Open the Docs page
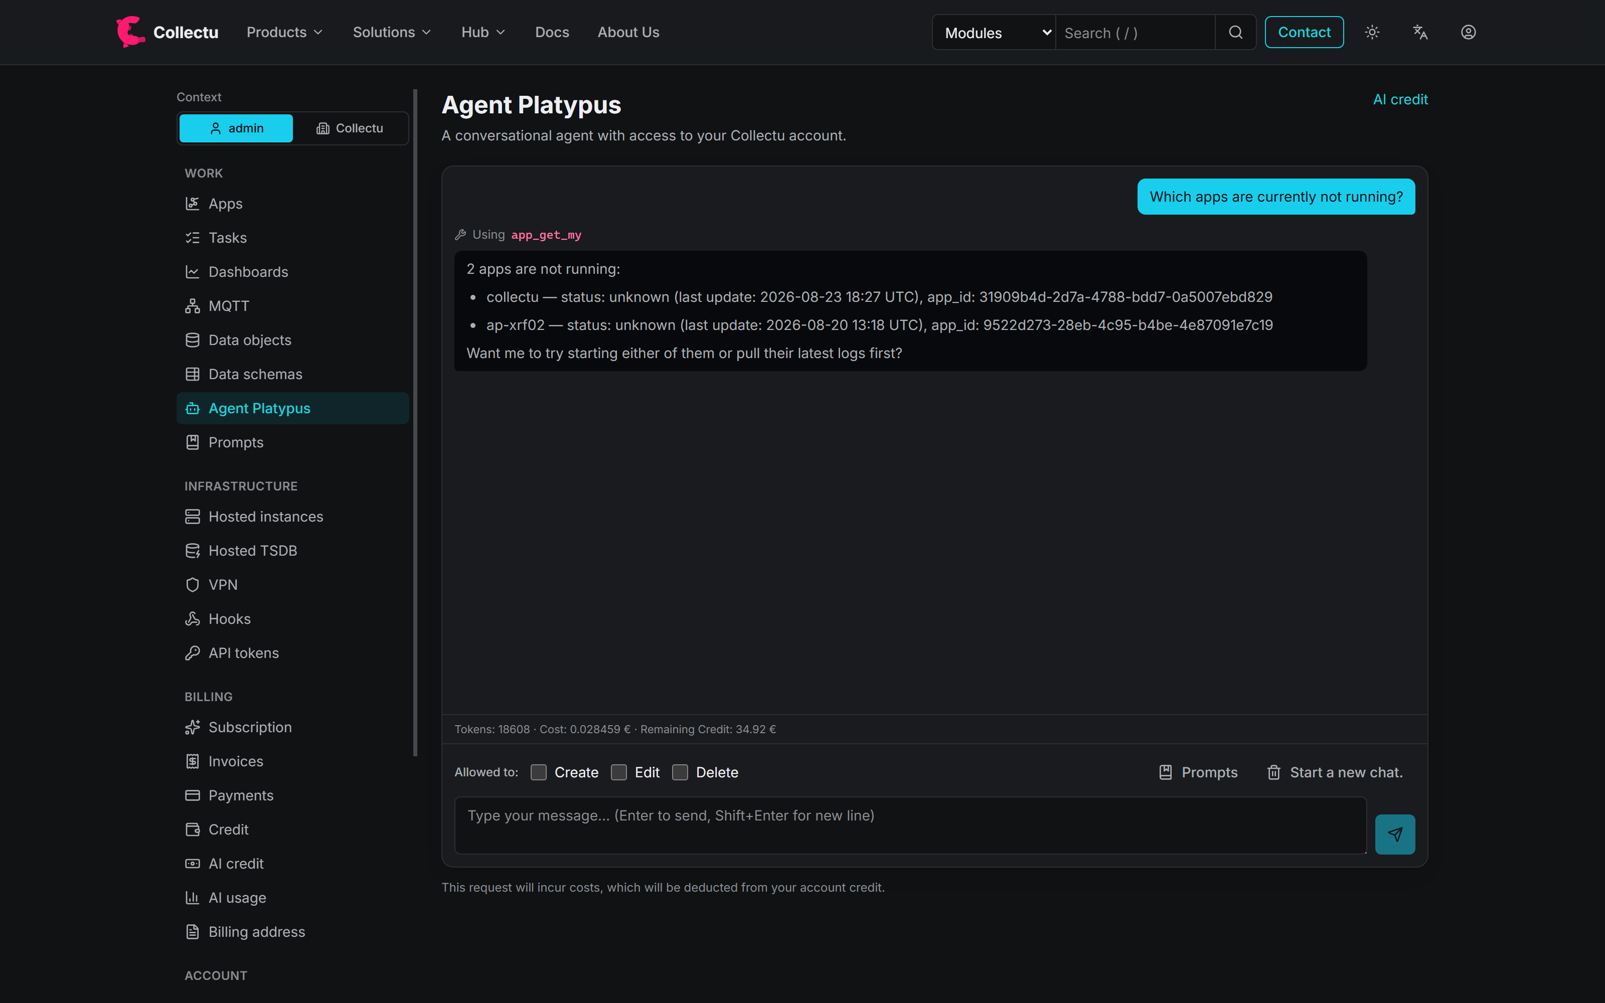This screenshot has height=1003, width=1605. (552, 33)
